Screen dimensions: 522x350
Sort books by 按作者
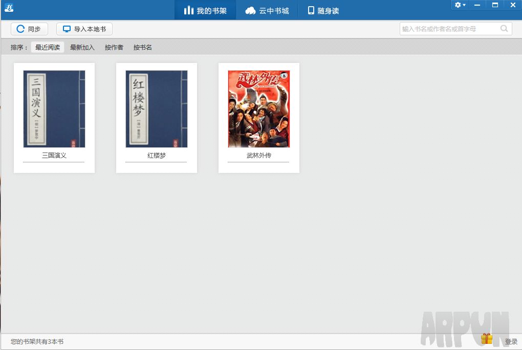pyautogui.click(x=114, y=47)
